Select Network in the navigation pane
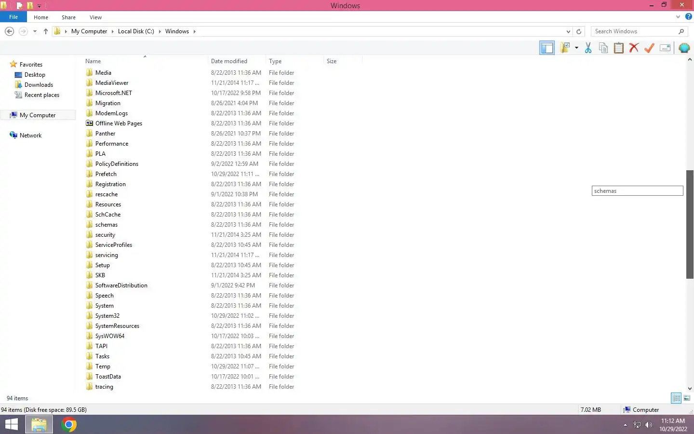This screenshot has width=694, height=434. click(30, 136)
